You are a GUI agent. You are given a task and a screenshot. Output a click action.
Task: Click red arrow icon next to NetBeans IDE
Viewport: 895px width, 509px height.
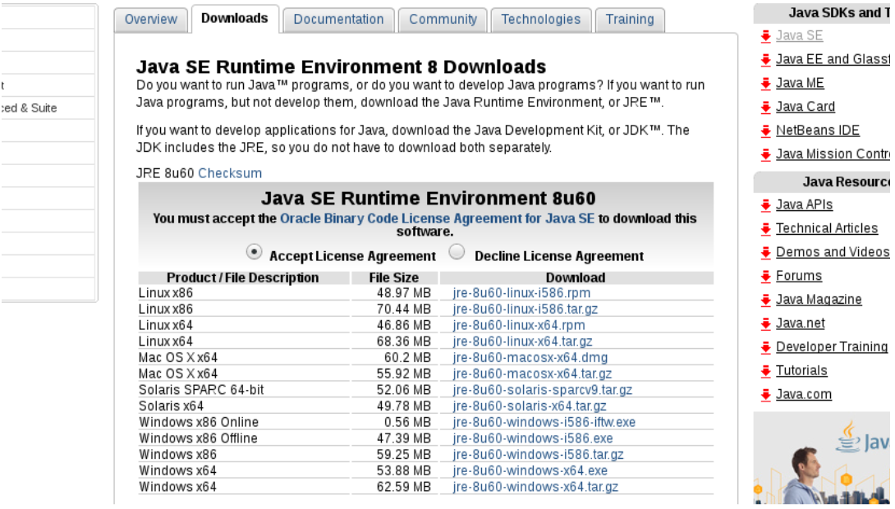[765, 131]
